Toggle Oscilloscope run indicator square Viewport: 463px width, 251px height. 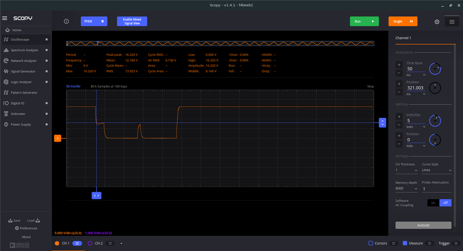pyautogui.click(x=47, y=39)
